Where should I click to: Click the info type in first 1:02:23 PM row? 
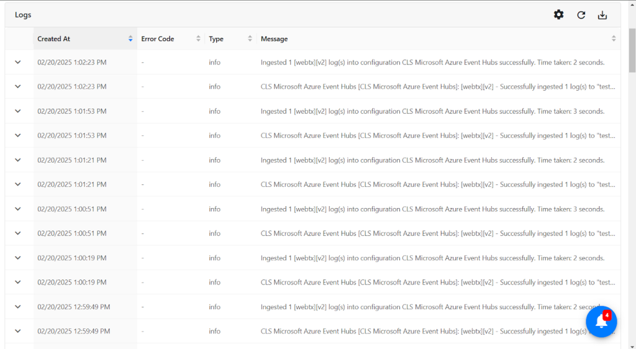214,63
